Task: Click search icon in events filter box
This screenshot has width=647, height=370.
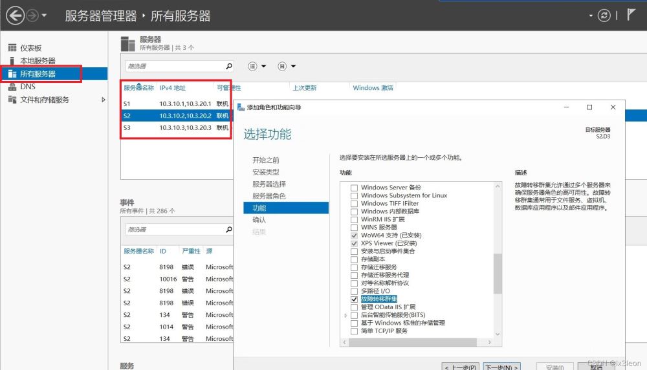Action: 228,230
